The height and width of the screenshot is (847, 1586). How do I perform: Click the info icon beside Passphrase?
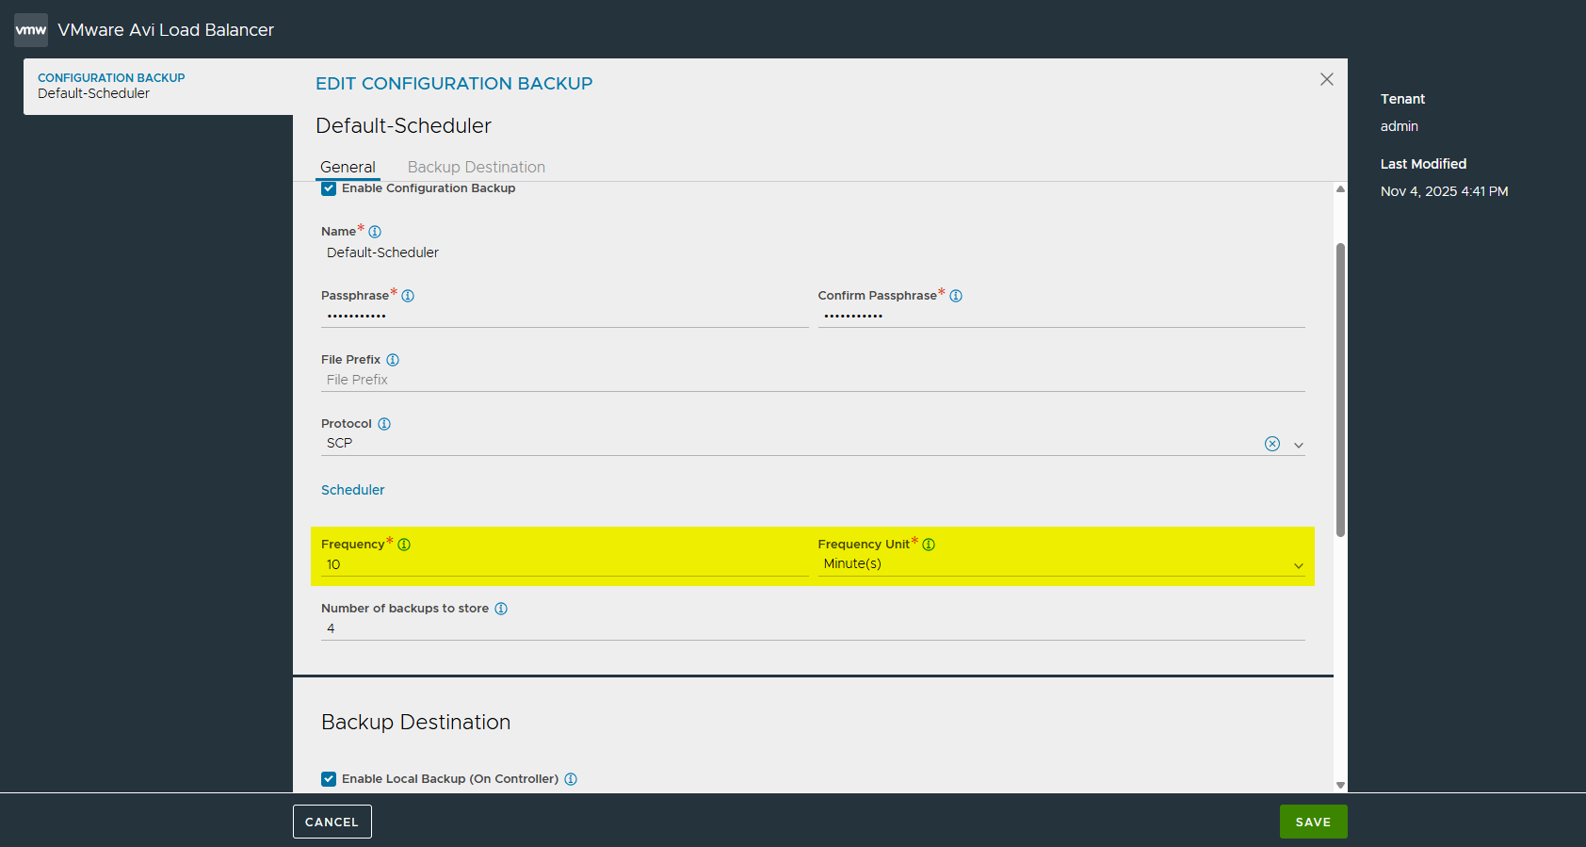pyautogui.click(x=408, y=296)
